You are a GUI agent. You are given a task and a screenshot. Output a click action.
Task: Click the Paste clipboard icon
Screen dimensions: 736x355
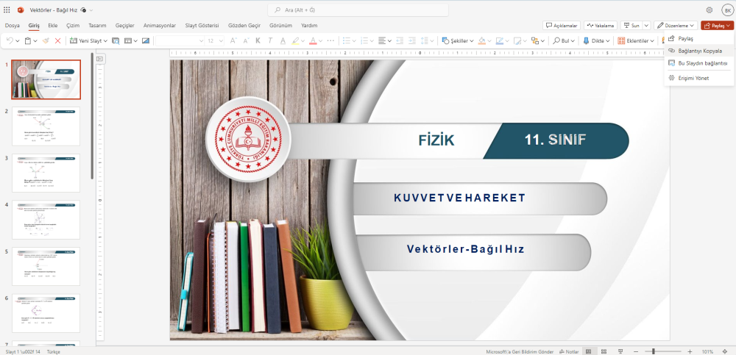[x=28, y=41]
